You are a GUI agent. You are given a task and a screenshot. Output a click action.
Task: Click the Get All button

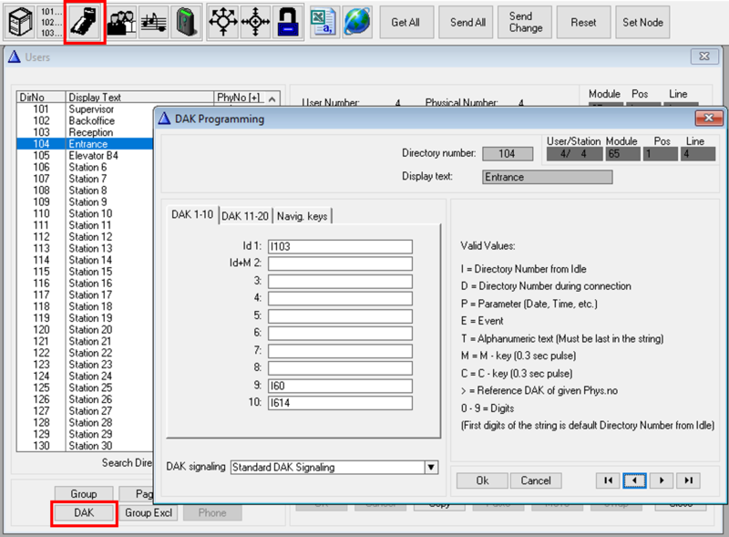pos(406,22)
